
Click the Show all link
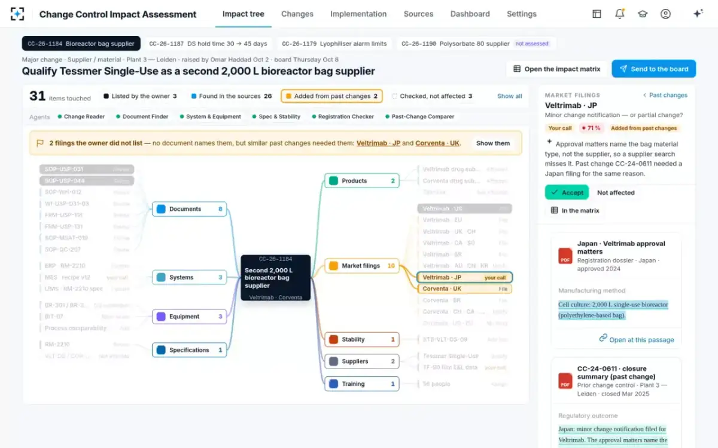[x=510, y=96]
